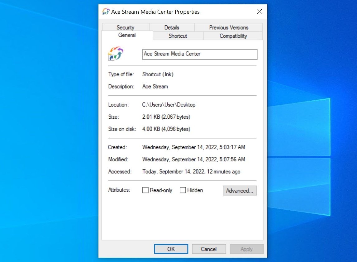Switch to the Compatibility tab
Image resolution: width=357 pixels, height=262 pixels.
[233, 36]
